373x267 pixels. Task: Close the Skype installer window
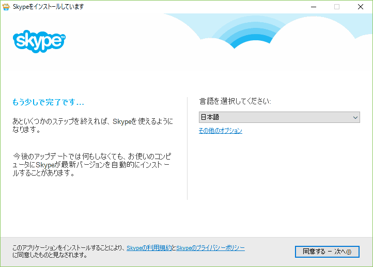361,7
